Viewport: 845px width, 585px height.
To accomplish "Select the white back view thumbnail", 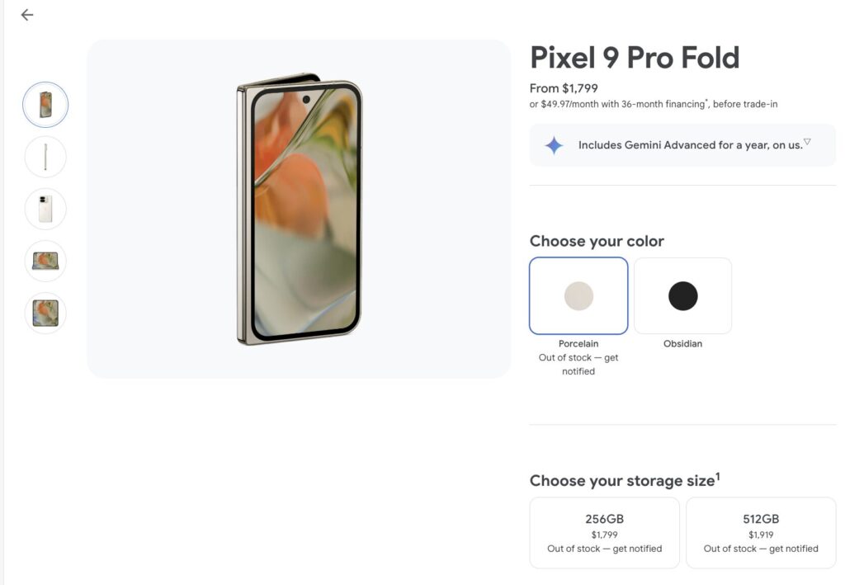I will [45, 209].
